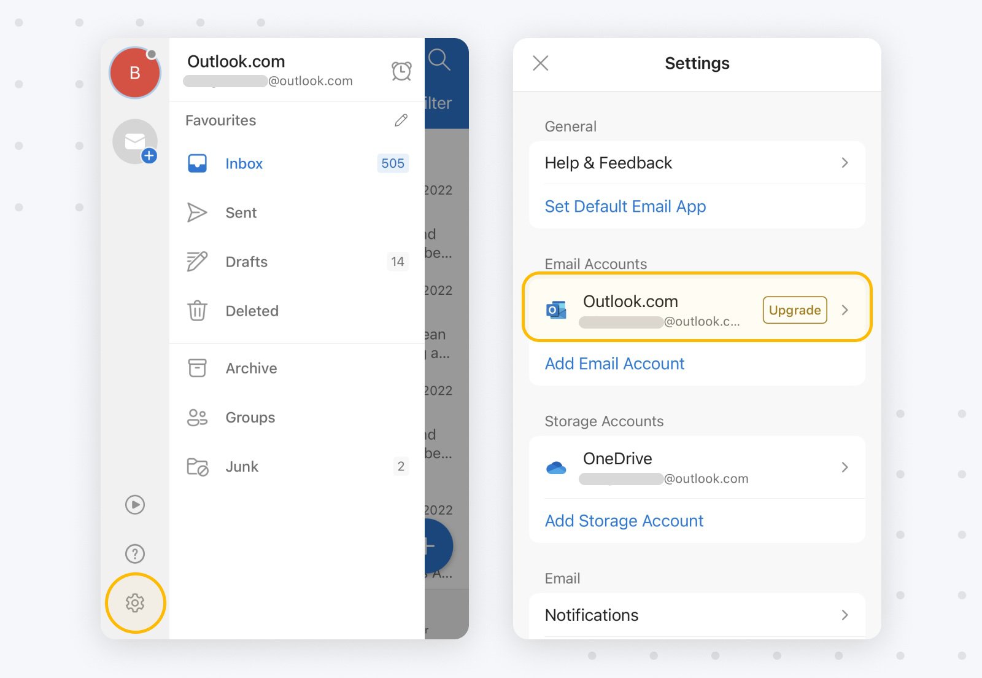Image resolution: width=982 pixels, height=678 pixels.
Task: Open the Junk folder icon
Action: coord(197,466)
